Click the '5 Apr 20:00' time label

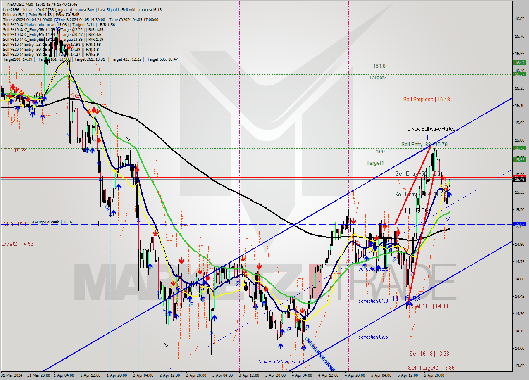point(434,375)
